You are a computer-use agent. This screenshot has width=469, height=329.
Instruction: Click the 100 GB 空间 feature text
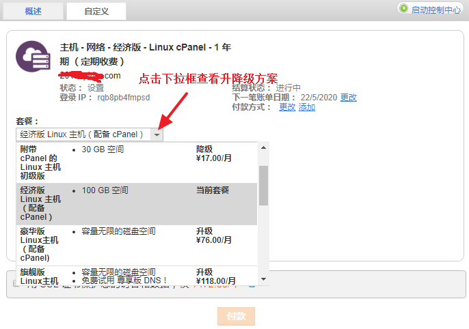[x=105, y=190]
